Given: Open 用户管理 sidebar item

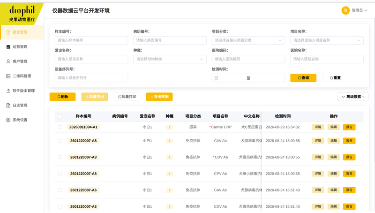Looking at the screenshot, I should pyautogui.click(x=22, y=61).
